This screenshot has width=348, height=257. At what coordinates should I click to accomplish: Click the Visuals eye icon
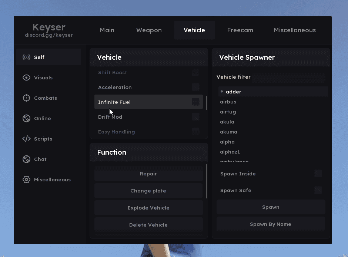tap(26, 78)
